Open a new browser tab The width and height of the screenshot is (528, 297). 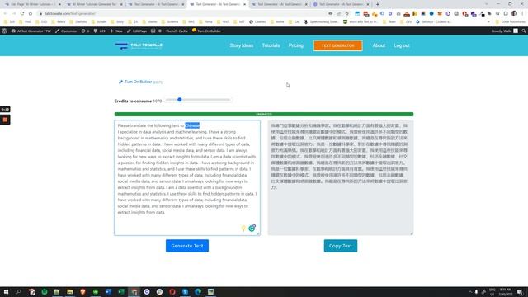coord(378,4)
